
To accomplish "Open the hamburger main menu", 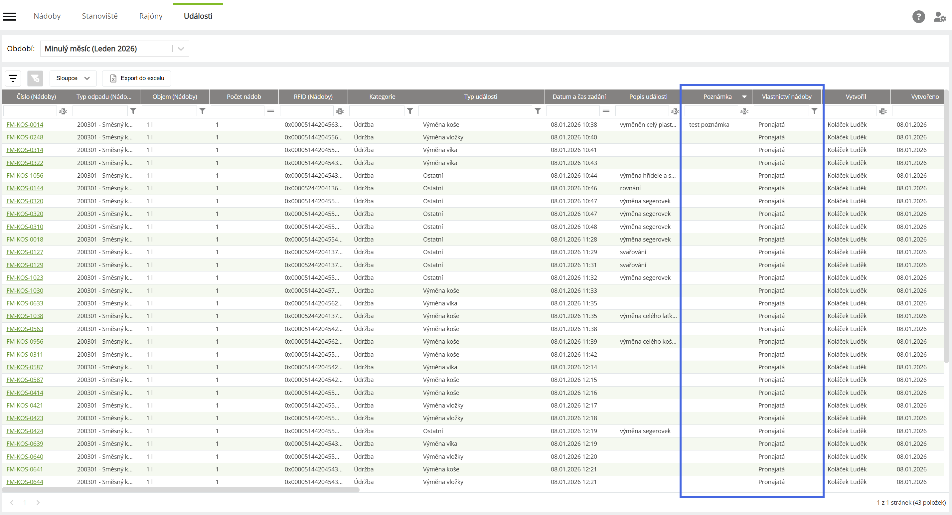I will (x=10, y=16).
